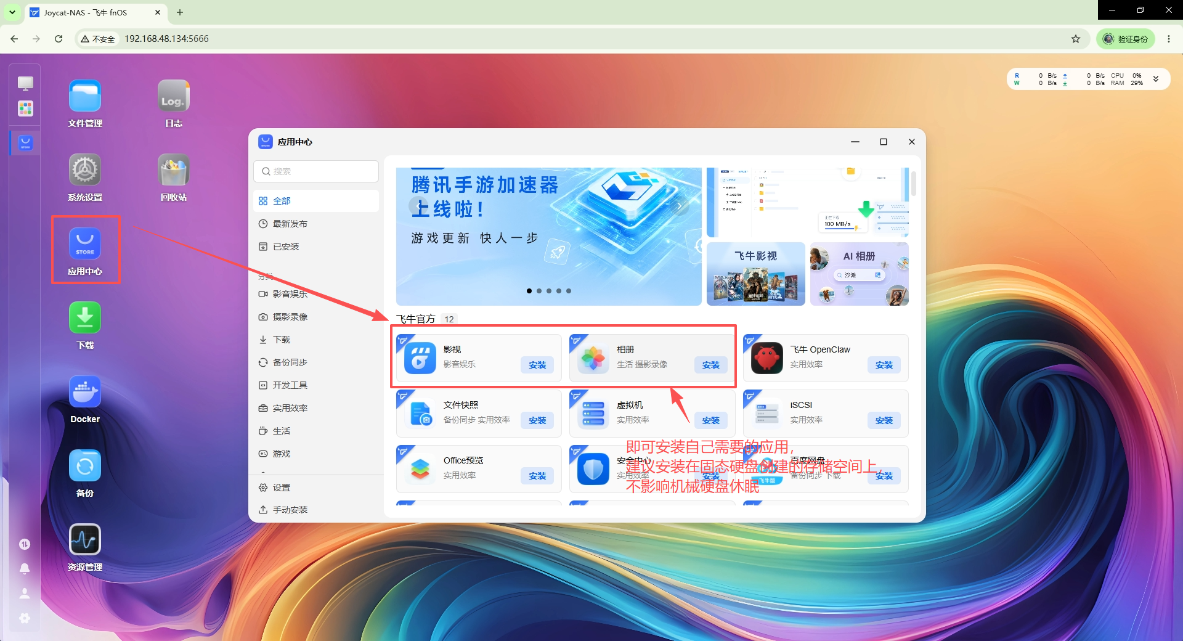Click the AI 相册 promo thumbnail
The width and height of the screenshot is (1183, 641).
click(860, 274)
